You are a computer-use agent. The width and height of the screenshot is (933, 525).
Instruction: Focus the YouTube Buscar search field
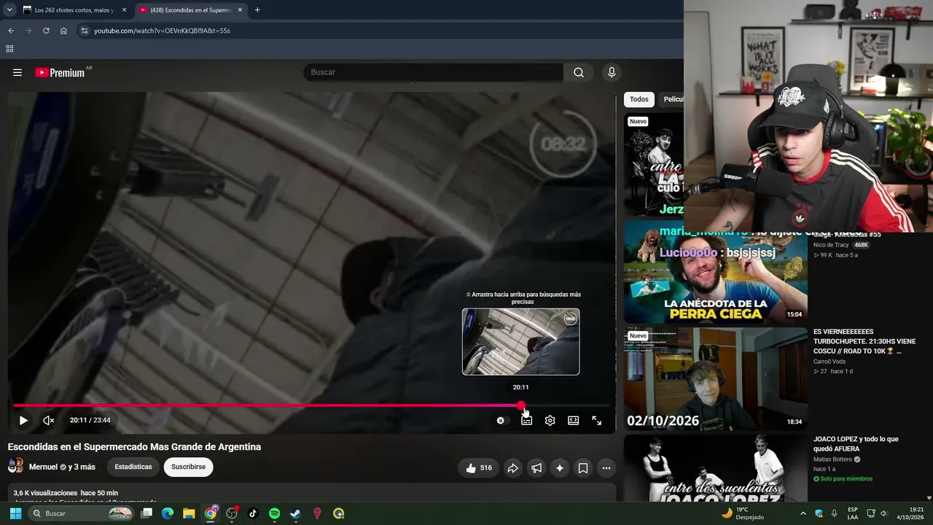[434, 72]
